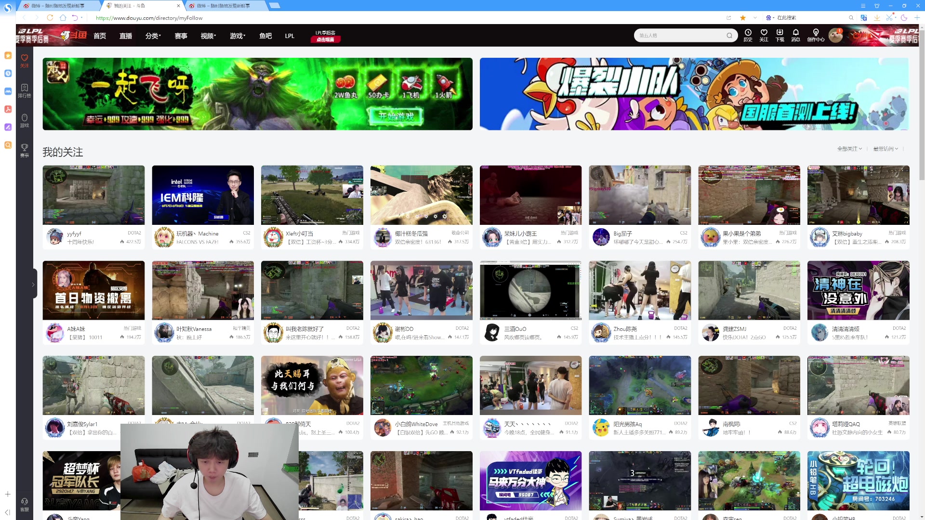Click the browser refresh icon
This screenshot has height=520, width=925.
(50, 18)
